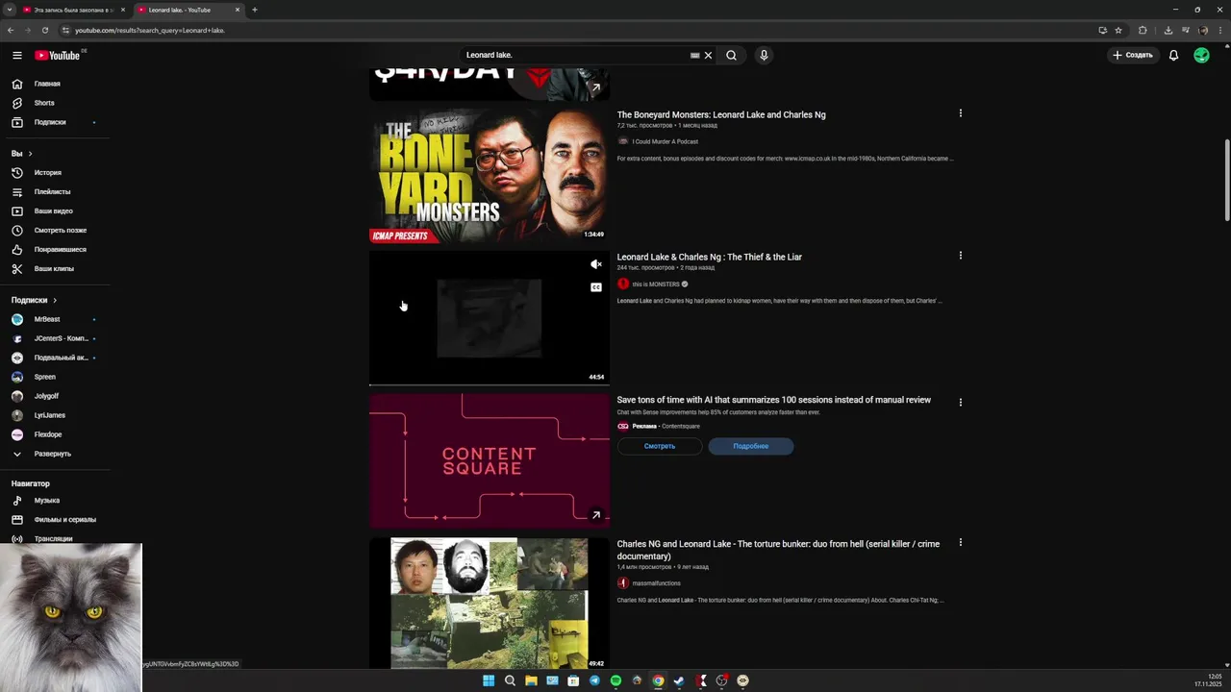Open the on-screen keyboard in search box
Viewport: 1231px width, 692px height.
point(694,55)
